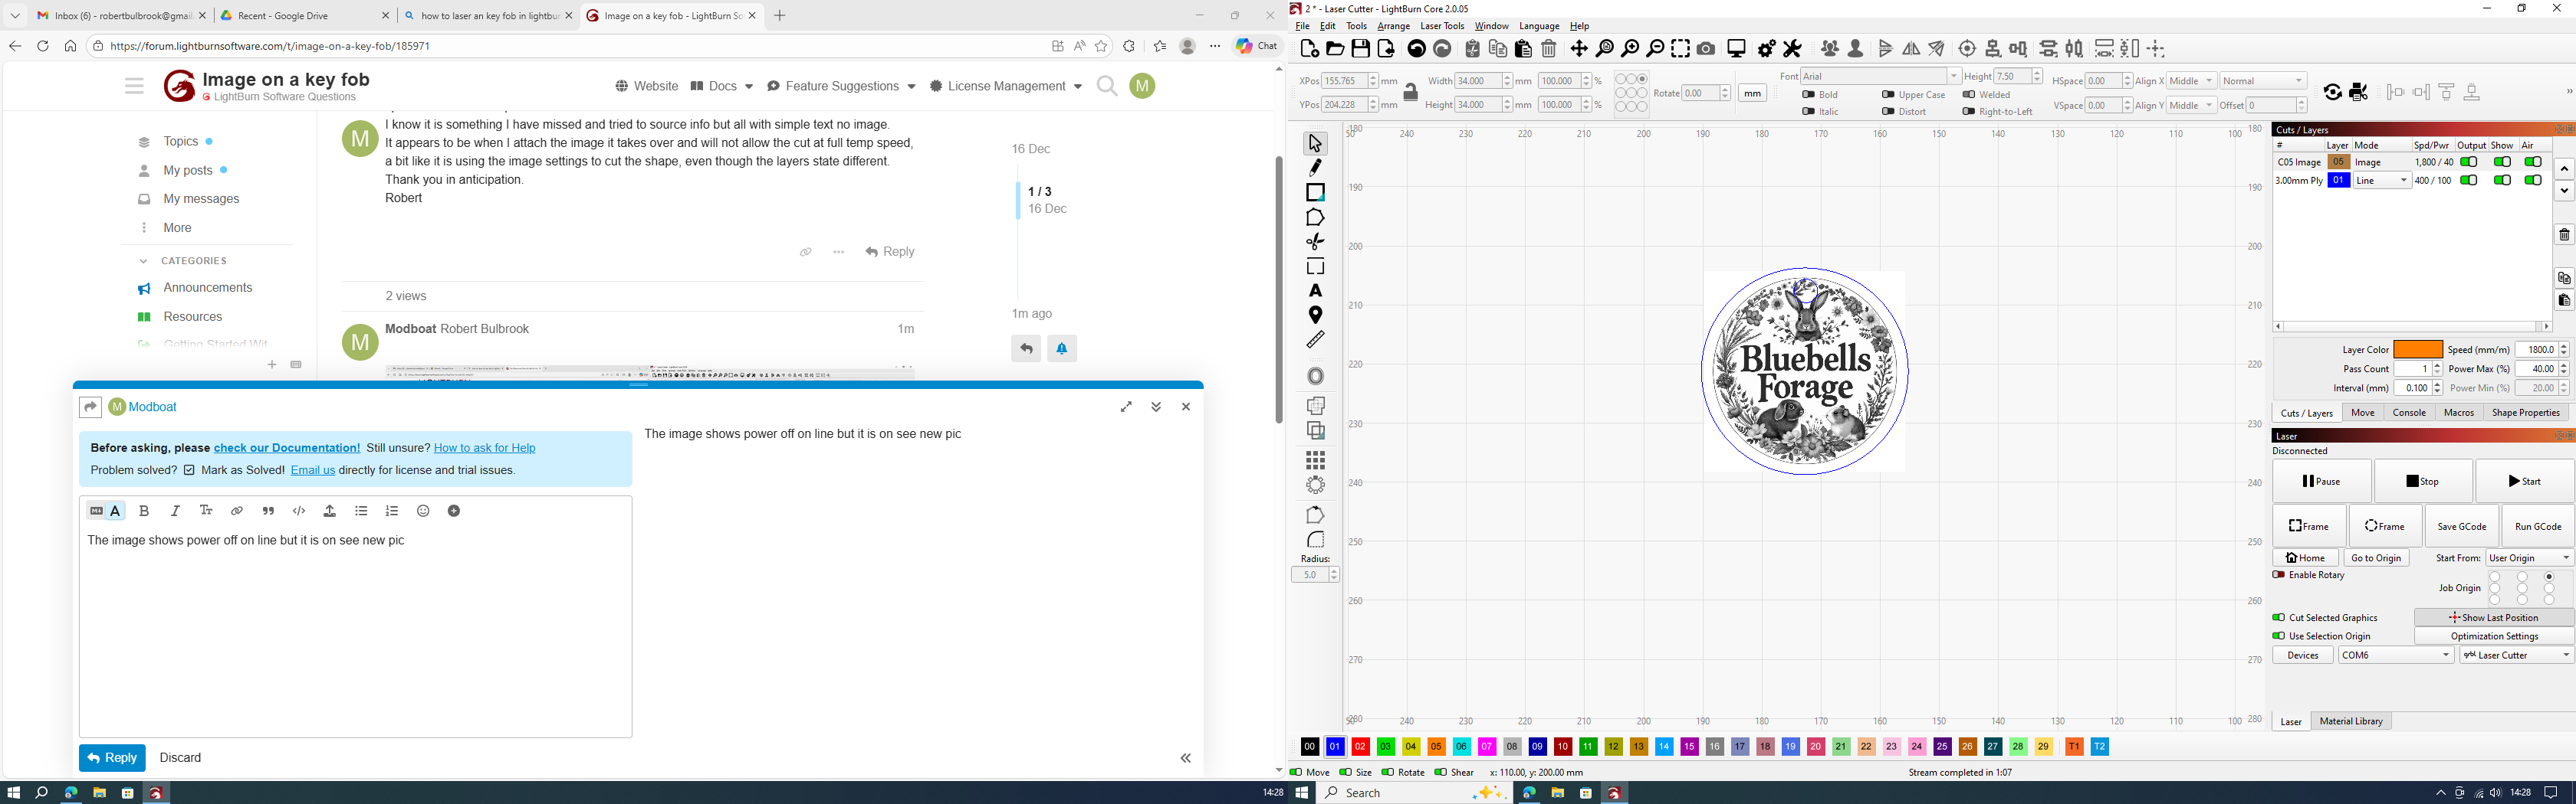Pick the red 02 palette color swatch
Screen dimensions: 2576x804
1360,747
